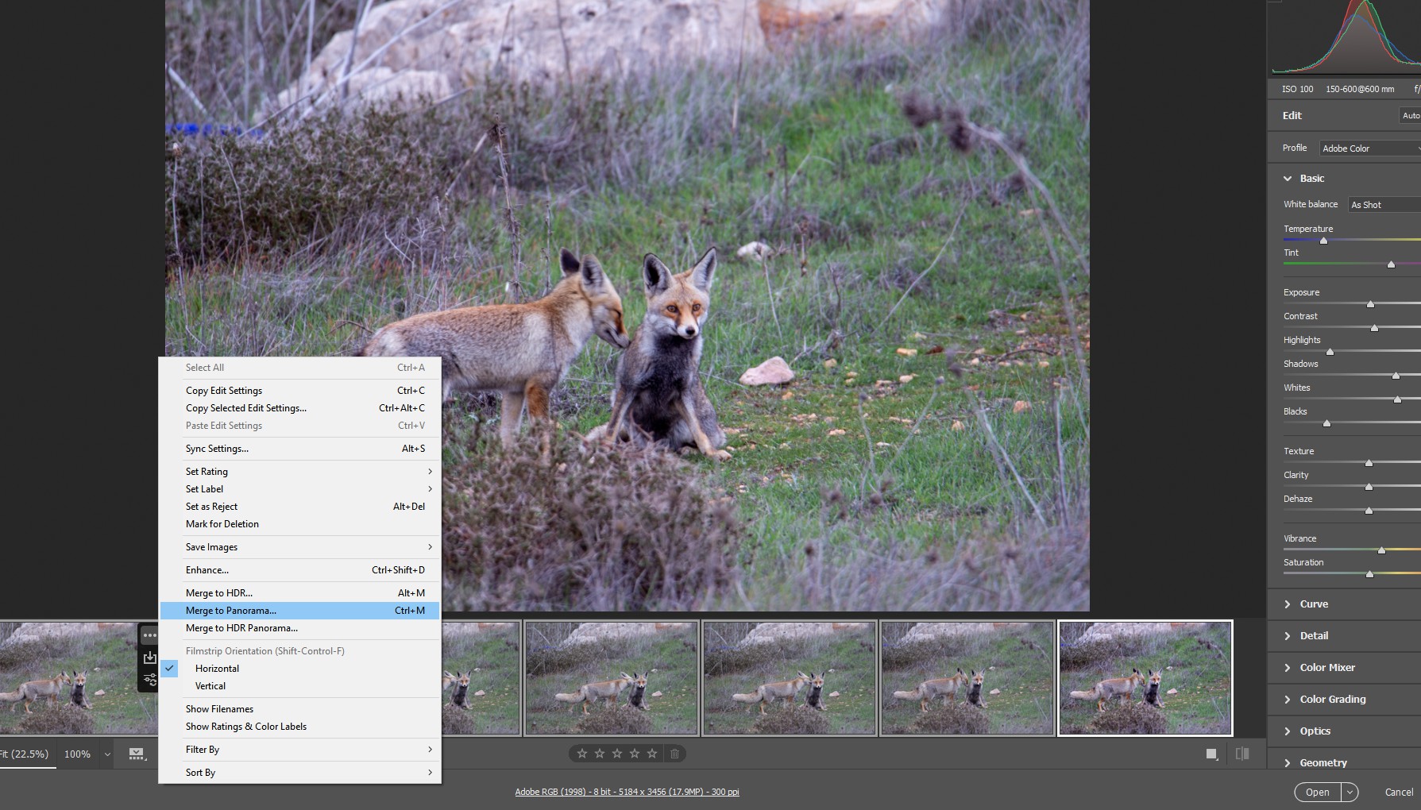This screenshot has width=1421, height=810.
Task: Click the Auto edit button
Action: coord(1410,116)
